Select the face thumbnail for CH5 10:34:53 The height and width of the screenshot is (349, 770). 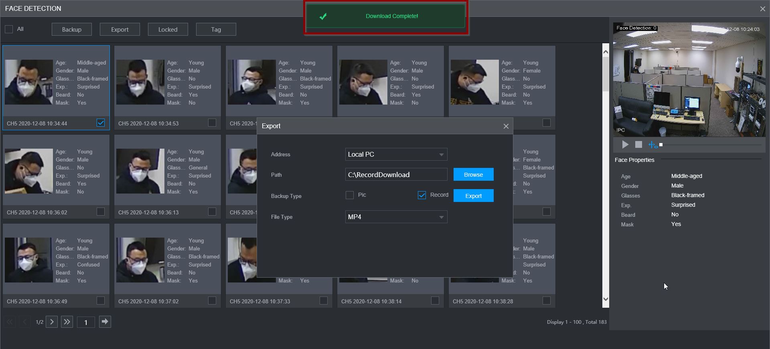click(140, 82)
